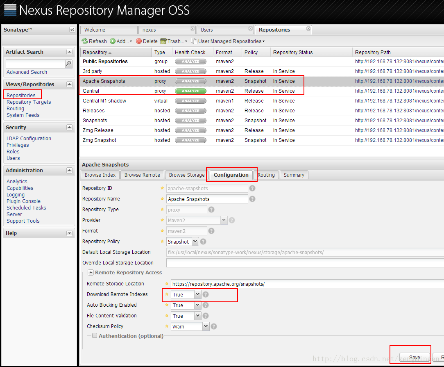Click Analyze for Releases row
Viewport: 444px width, 367px height.
(190, 111)
